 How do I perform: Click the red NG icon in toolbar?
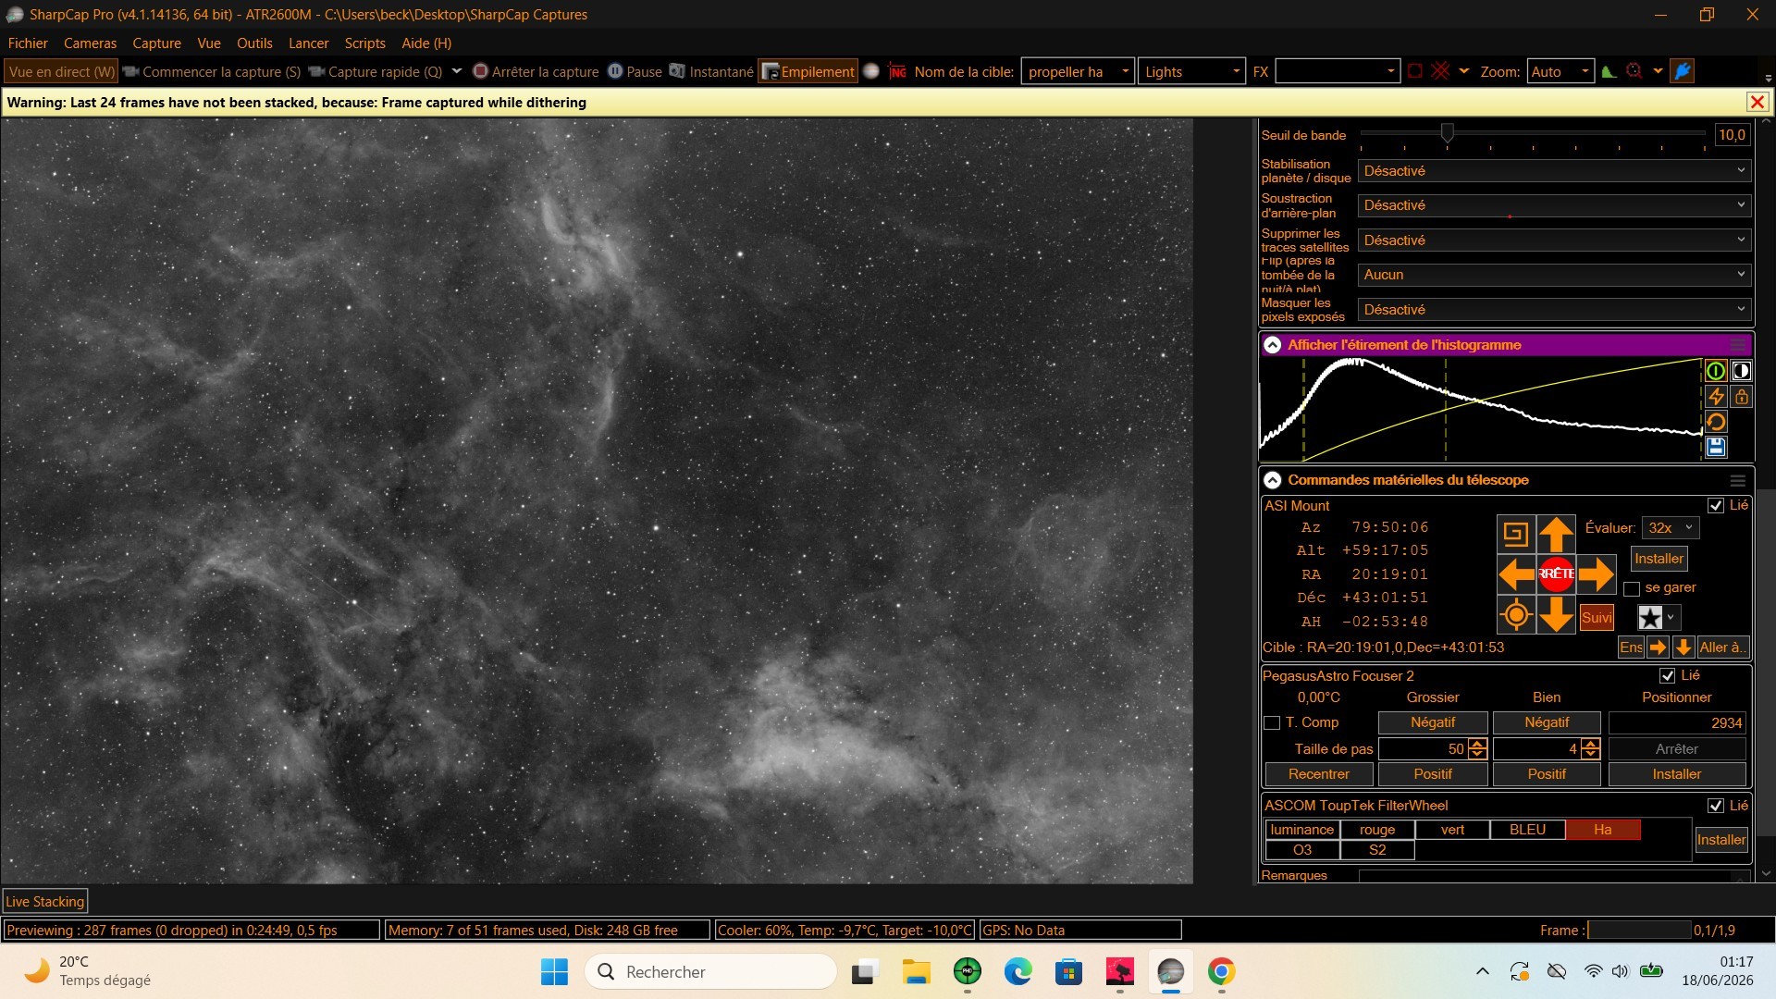(896, 71)
